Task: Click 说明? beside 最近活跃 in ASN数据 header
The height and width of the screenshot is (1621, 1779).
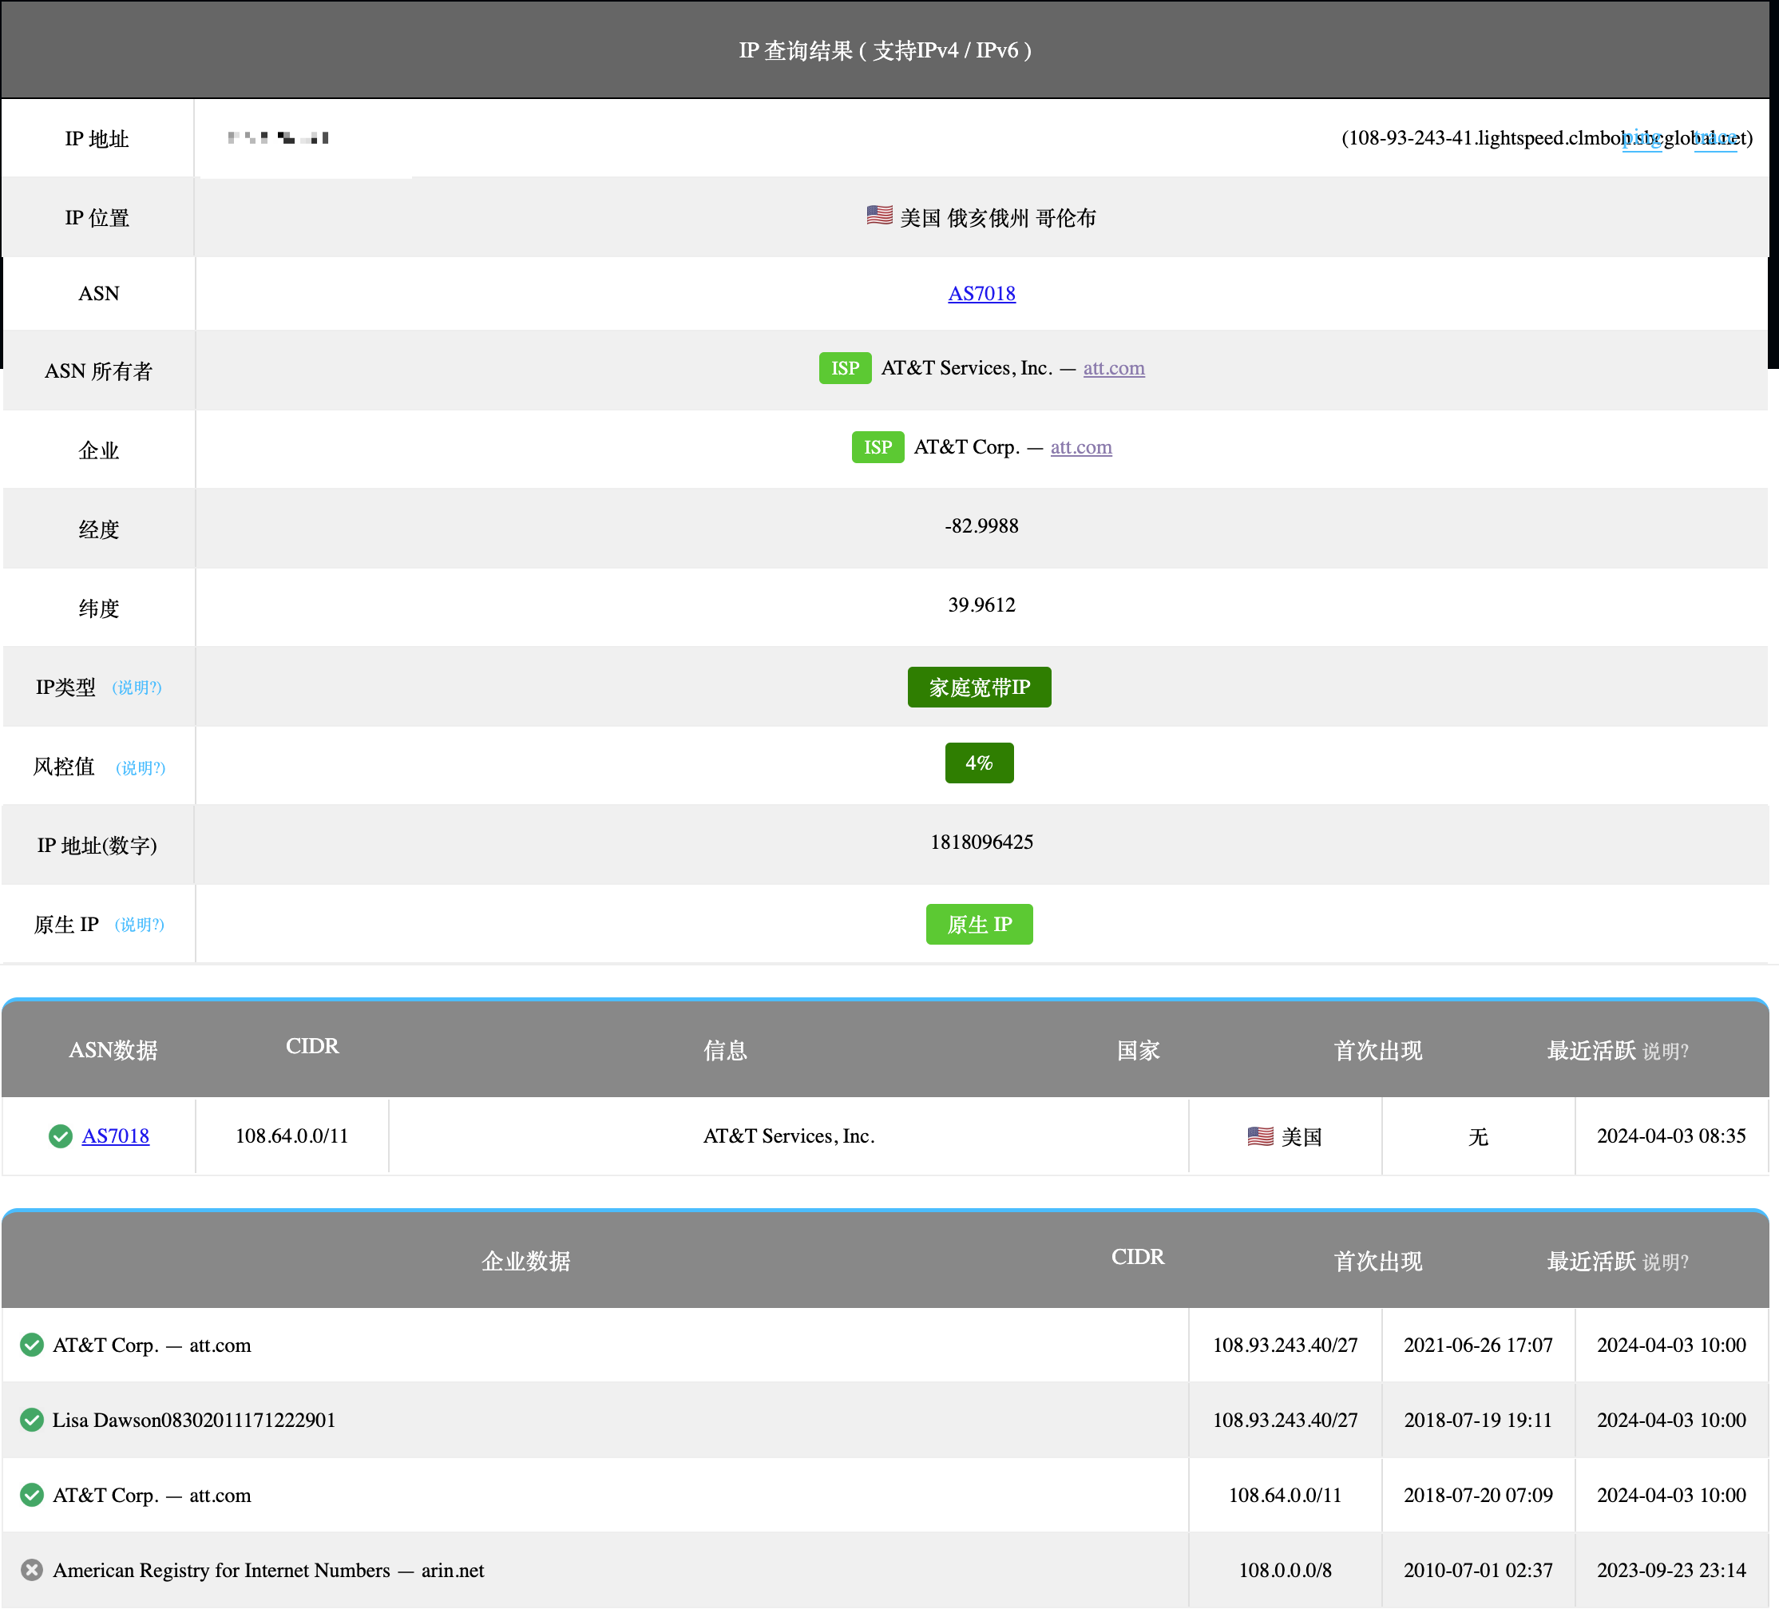Action: pyautogui.click(x=1665, y=1052)
